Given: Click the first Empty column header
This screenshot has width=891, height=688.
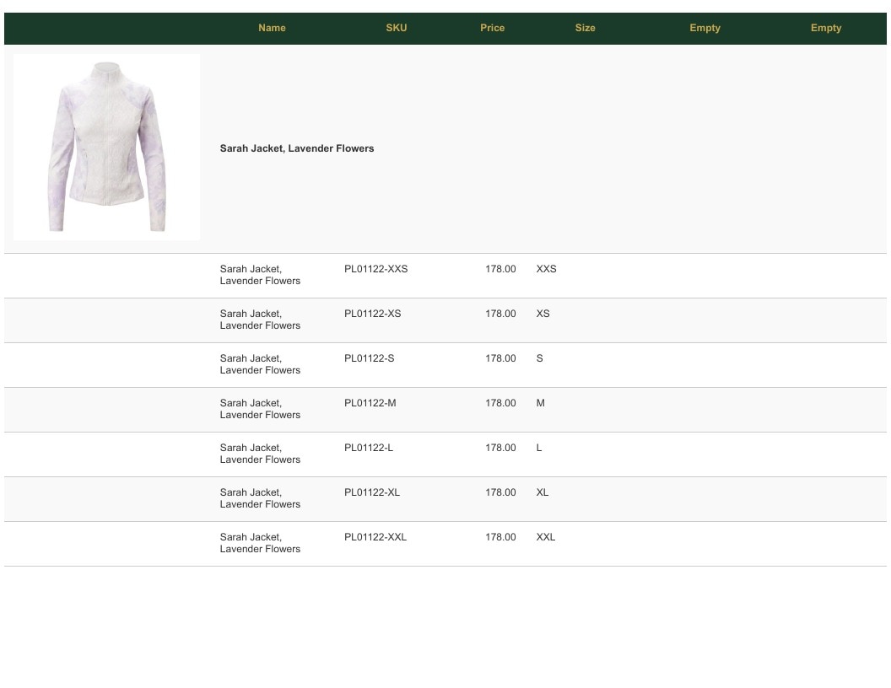Looking at the screenshot, I should [705, 28].
